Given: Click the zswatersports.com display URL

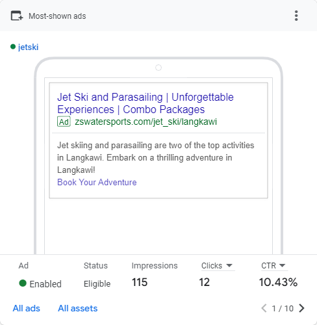Looking at the screenshot, I should 146,122.
